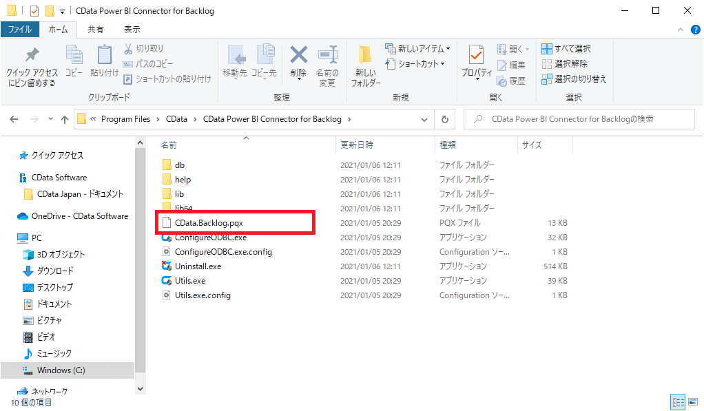Click navigation pane scrollbar up arrow

[140, 143]
